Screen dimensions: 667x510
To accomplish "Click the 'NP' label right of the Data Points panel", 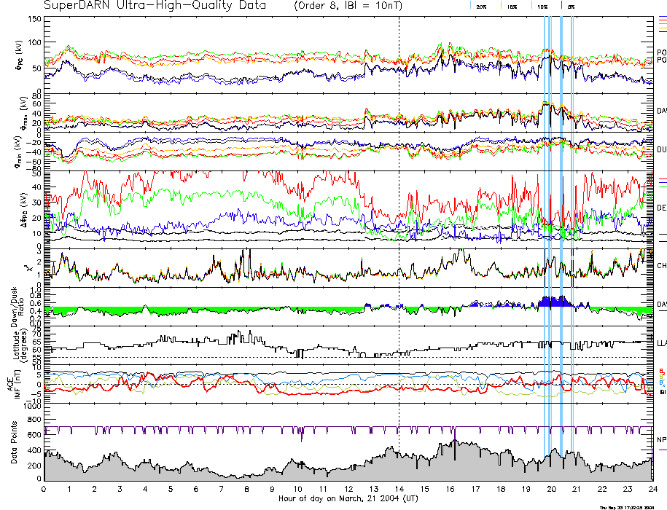I will tap(661, 439).
